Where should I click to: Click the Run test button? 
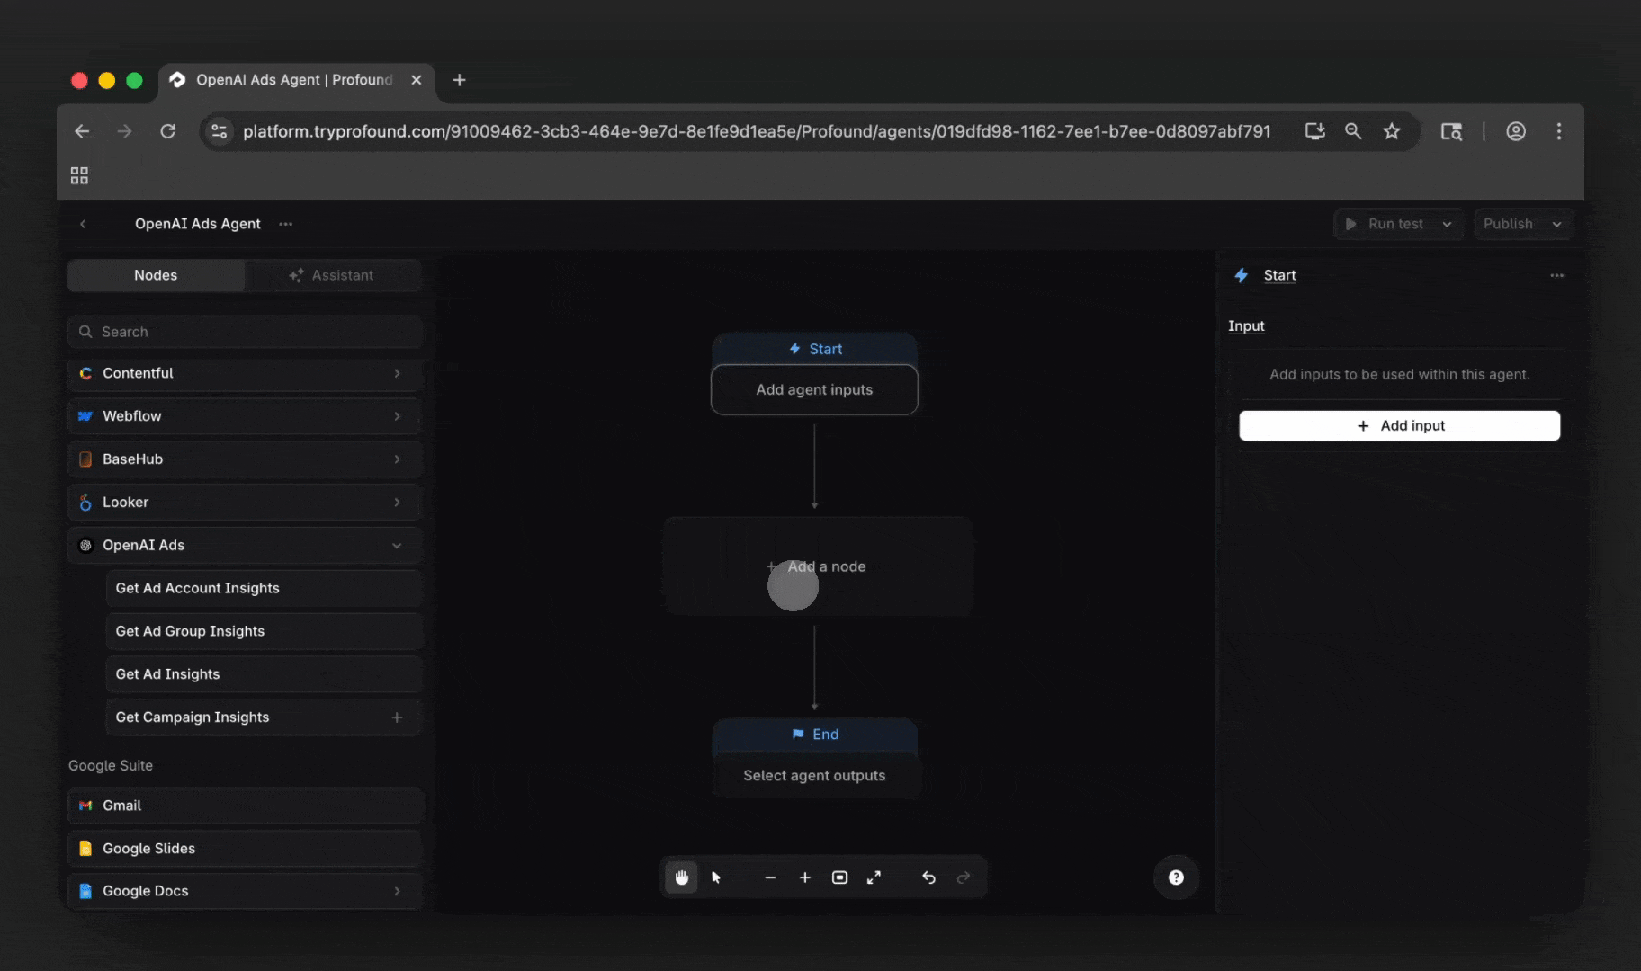1385,224
